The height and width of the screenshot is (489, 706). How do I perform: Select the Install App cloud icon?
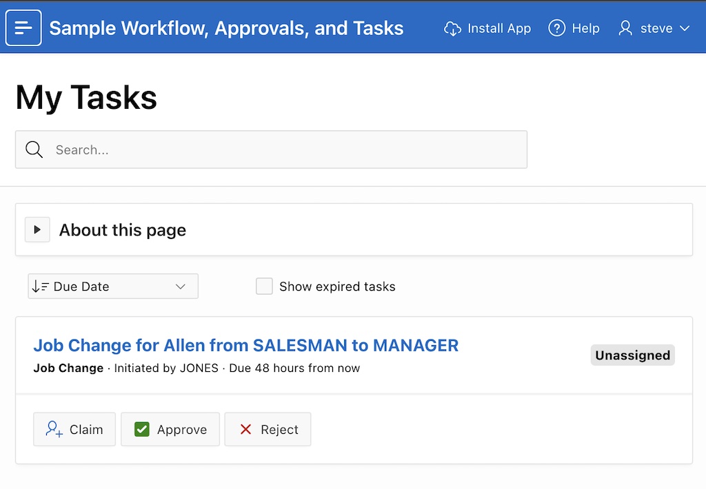(452, 29)
